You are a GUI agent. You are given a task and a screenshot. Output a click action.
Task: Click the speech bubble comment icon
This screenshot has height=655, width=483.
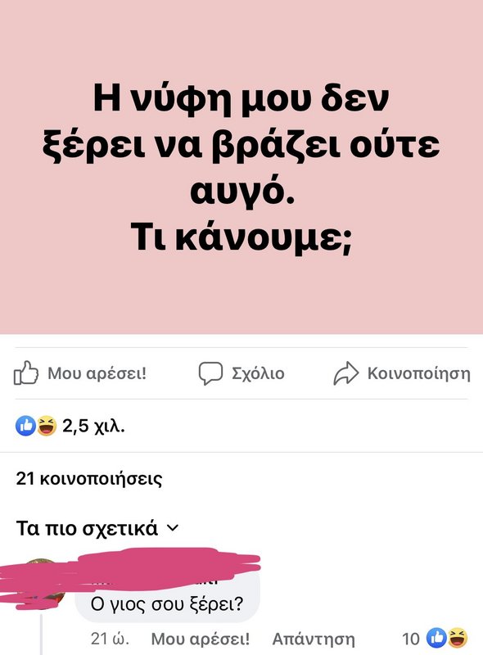210,373
